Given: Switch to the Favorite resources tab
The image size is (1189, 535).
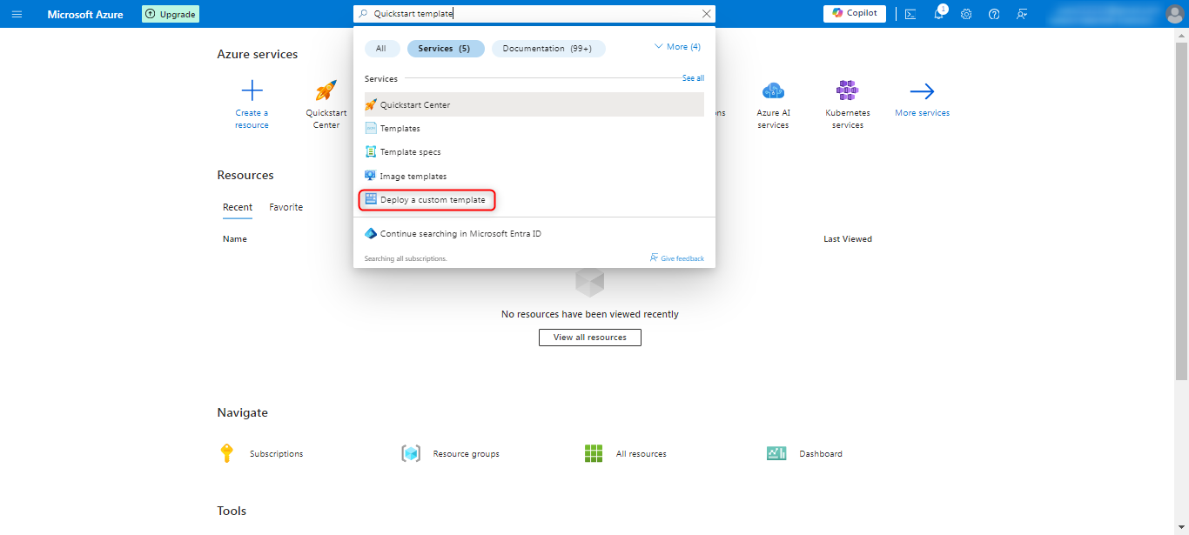Looking at the screenshot, I should coord(286,207).
